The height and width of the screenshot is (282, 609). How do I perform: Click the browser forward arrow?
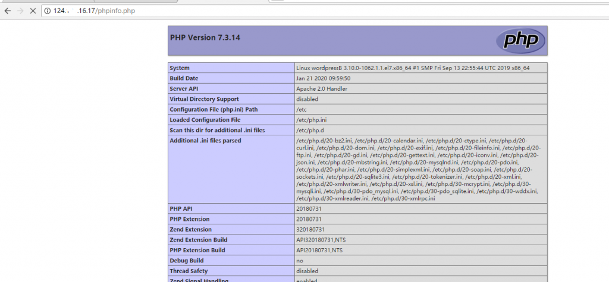pyautogui.click(x=20, y=11)
